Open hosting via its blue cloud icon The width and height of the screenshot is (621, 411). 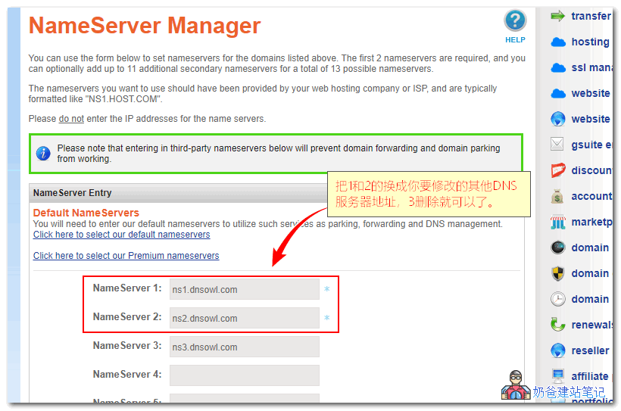click(x=558, y=42)
